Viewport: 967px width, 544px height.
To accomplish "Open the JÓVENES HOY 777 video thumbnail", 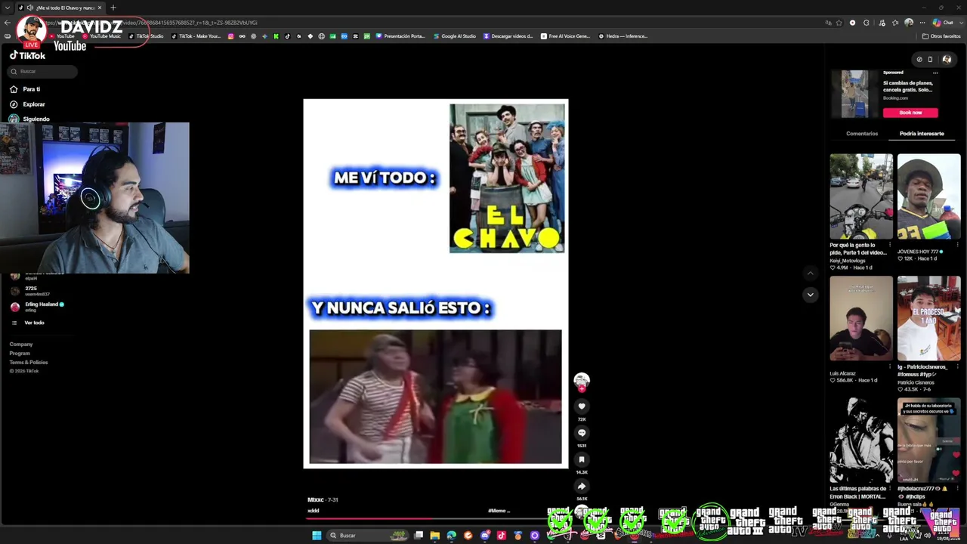I will point(929,196).
